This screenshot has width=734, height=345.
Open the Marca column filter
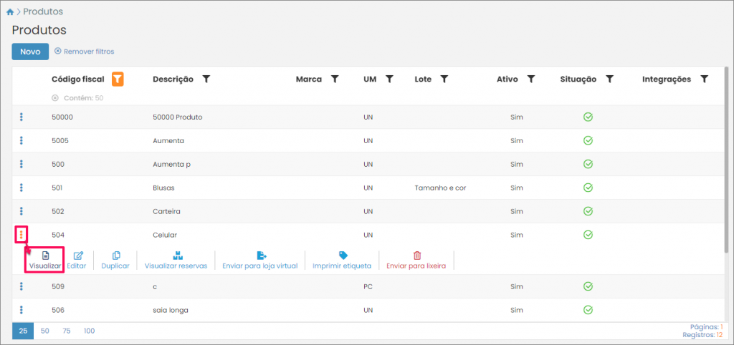click(x=334, y=79)
